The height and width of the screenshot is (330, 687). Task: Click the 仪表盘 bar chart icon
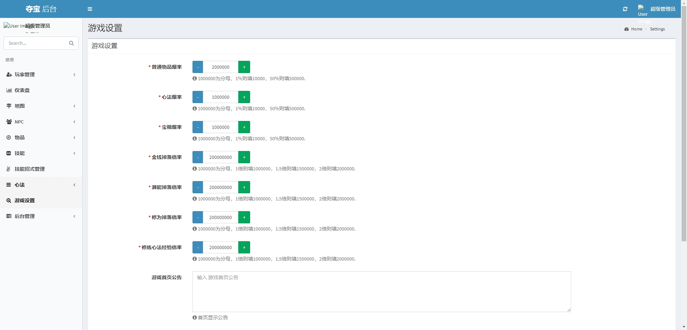(9, 90)
